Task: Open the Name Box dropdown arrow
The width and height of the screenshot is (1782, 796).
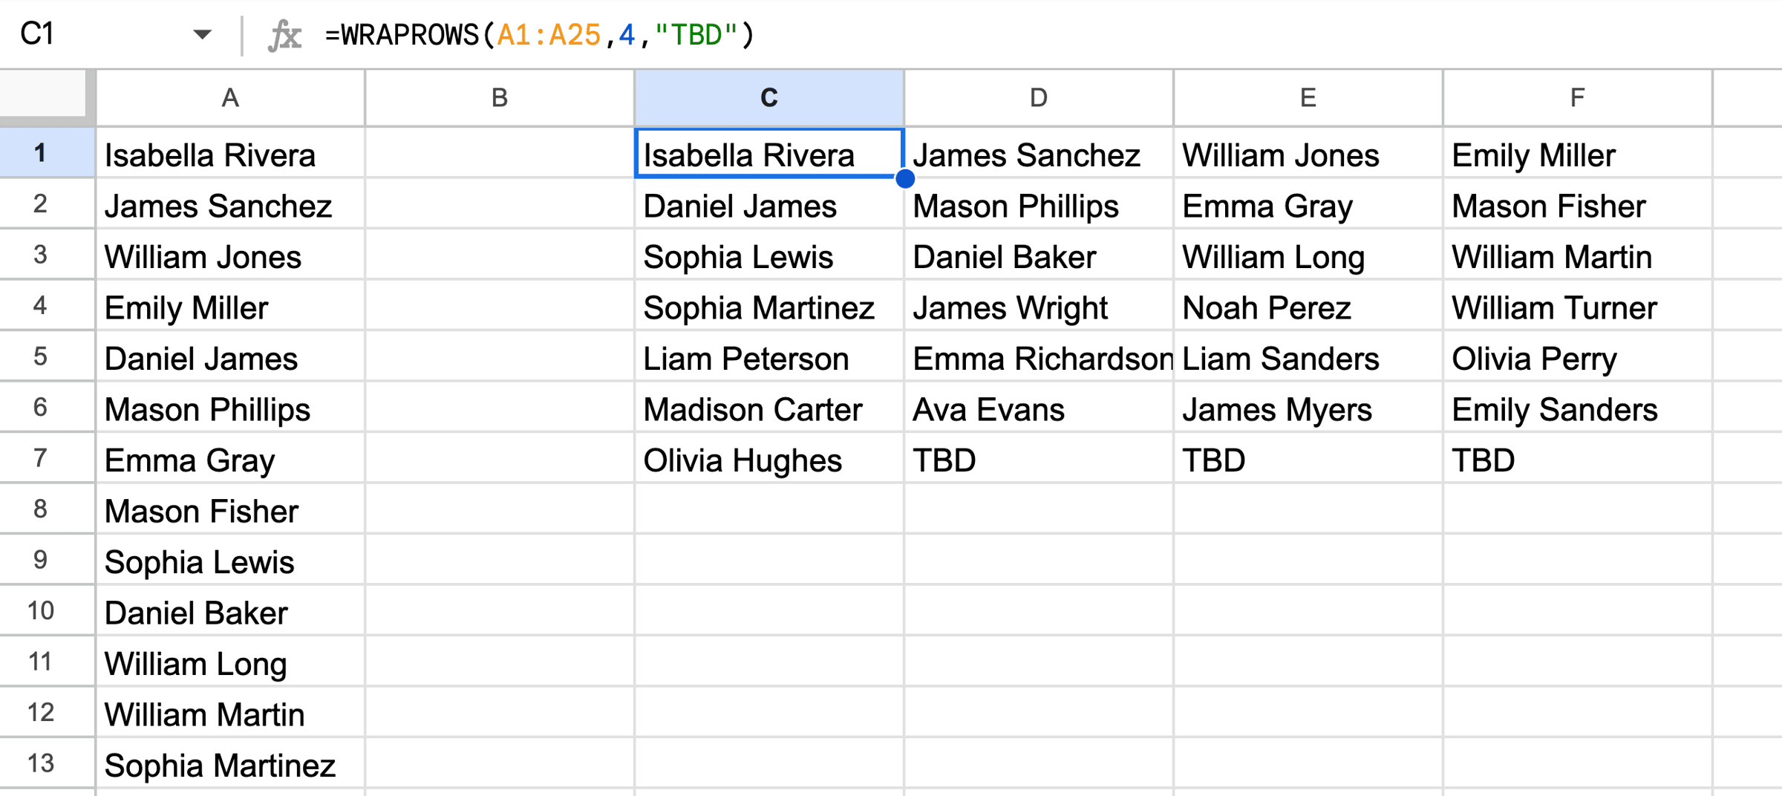Action: click(x=201, y=34)
